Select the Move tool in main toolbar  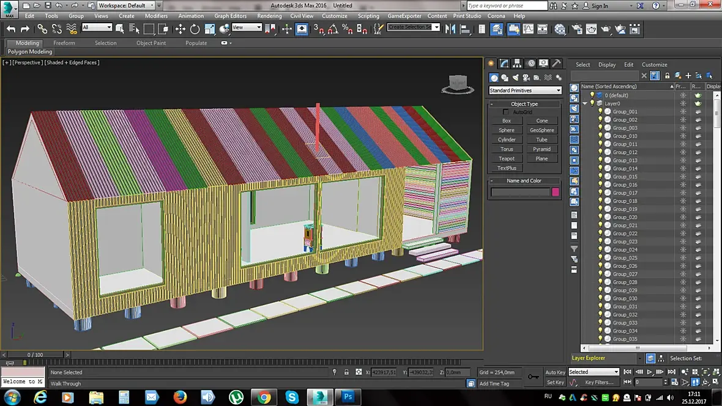(x=180, y=29)
